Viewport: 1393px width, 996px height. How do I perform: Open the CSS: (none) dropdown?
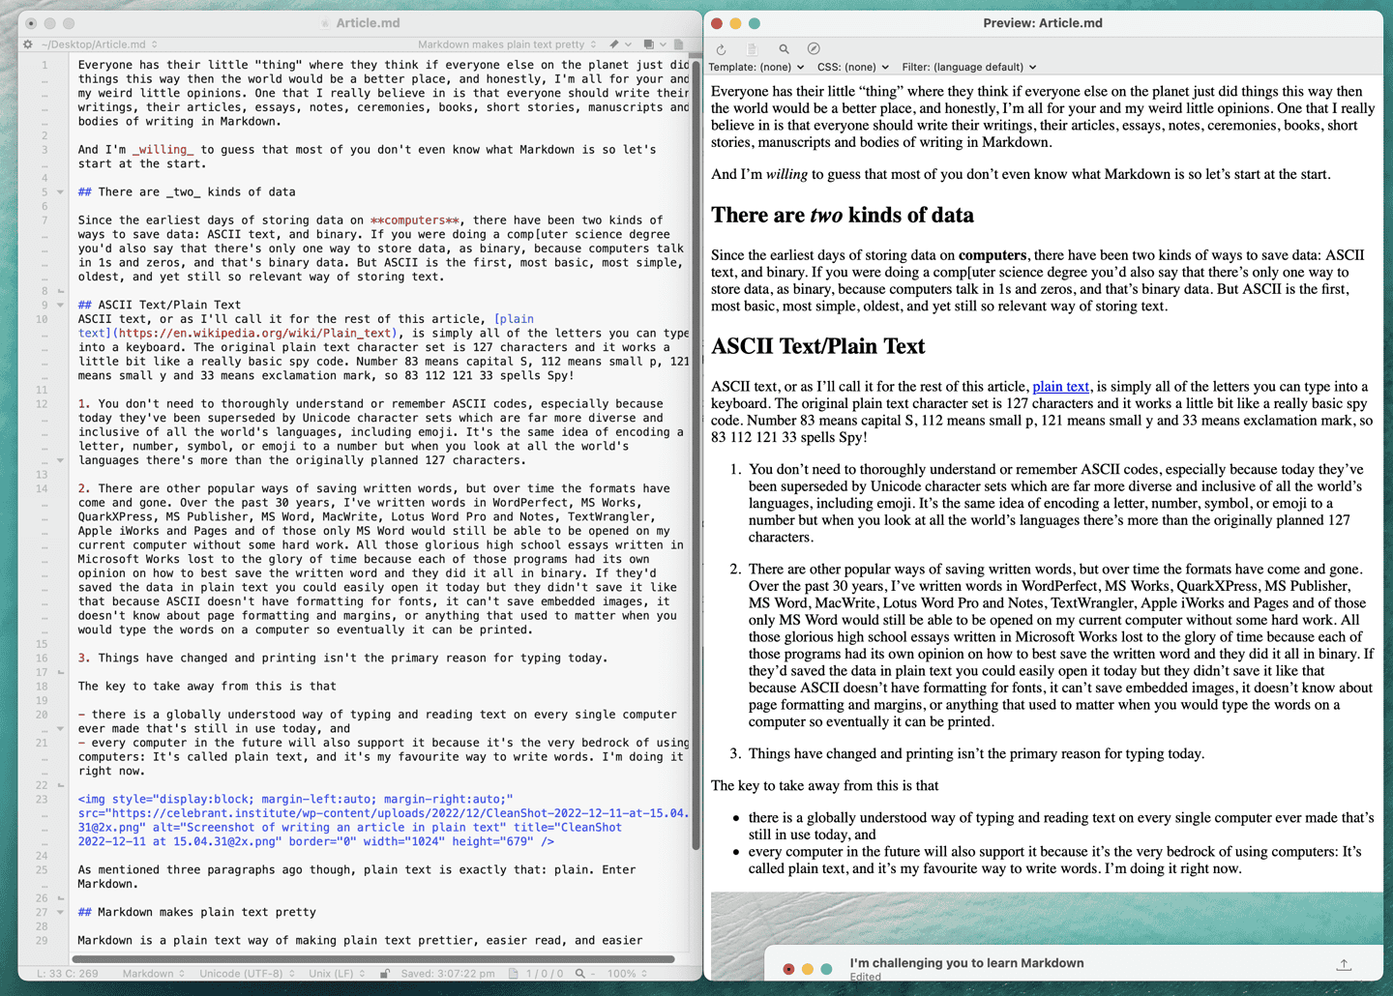pos(852,67)
